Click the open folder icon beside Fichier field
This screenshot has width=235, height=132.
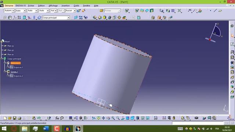(101, 11)
